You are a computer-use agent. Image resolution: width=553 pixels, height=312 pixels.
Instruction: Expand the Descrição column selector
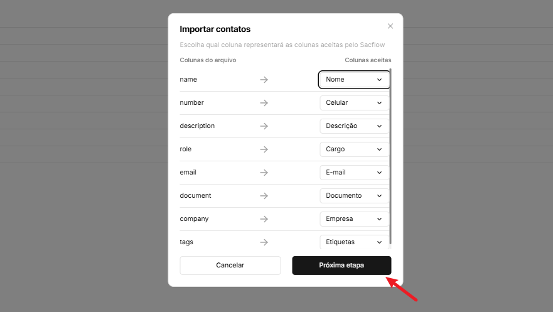point(354,126)
